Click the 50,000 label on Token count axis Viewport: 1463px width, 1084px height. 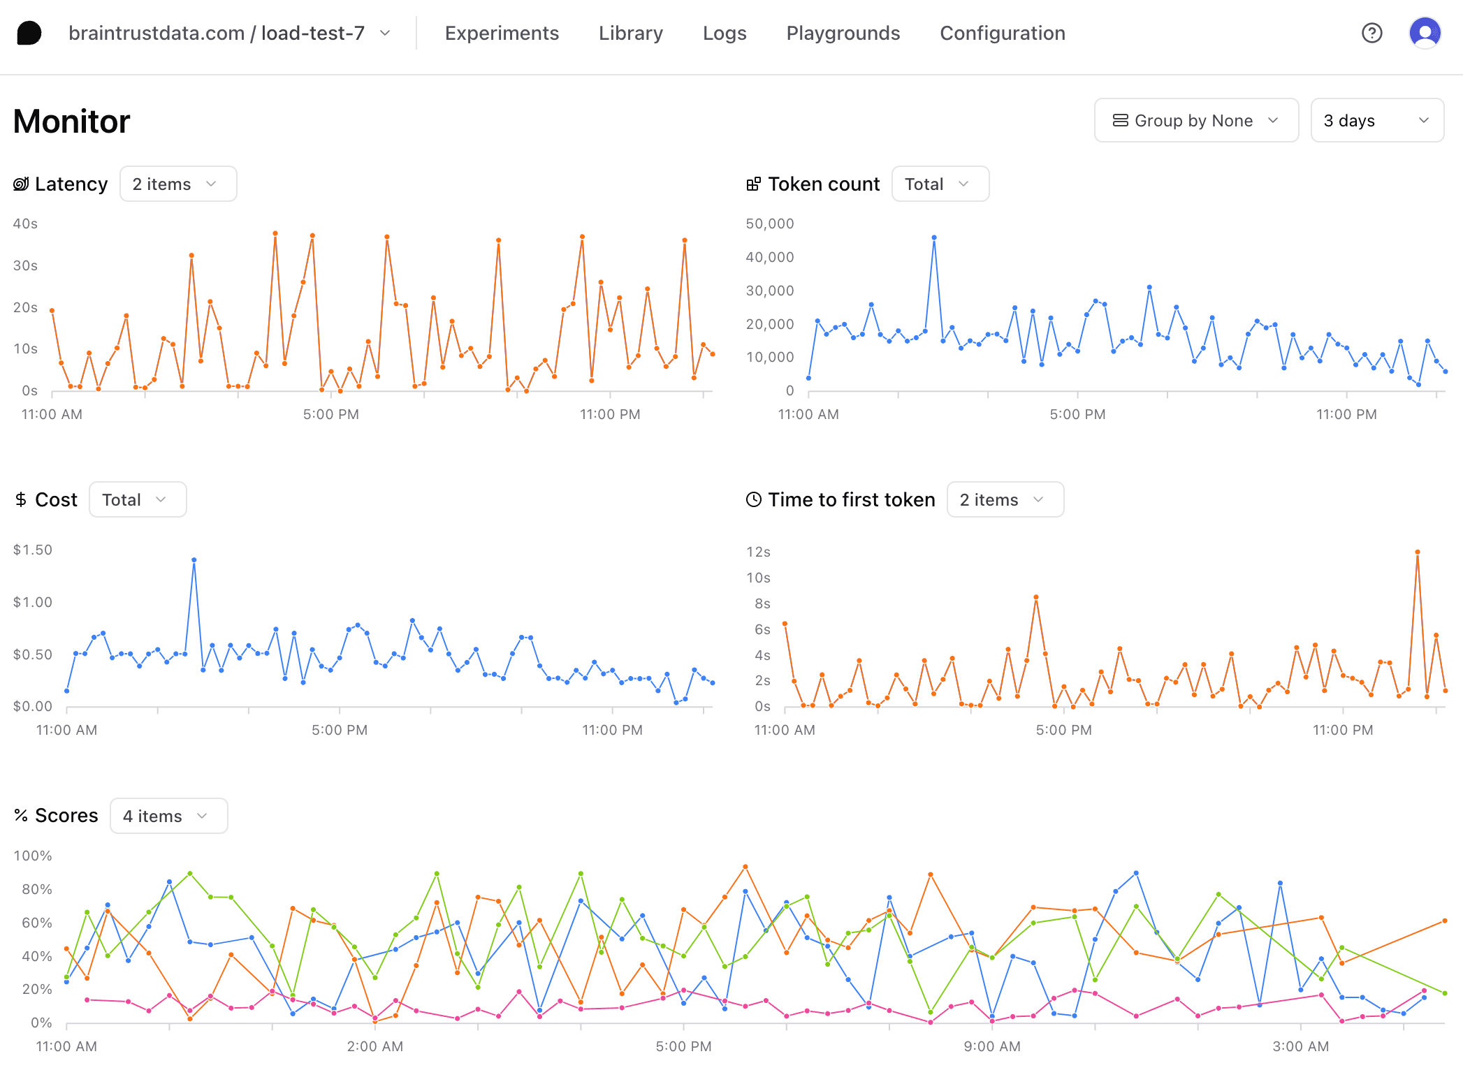[x=770, y=224]
